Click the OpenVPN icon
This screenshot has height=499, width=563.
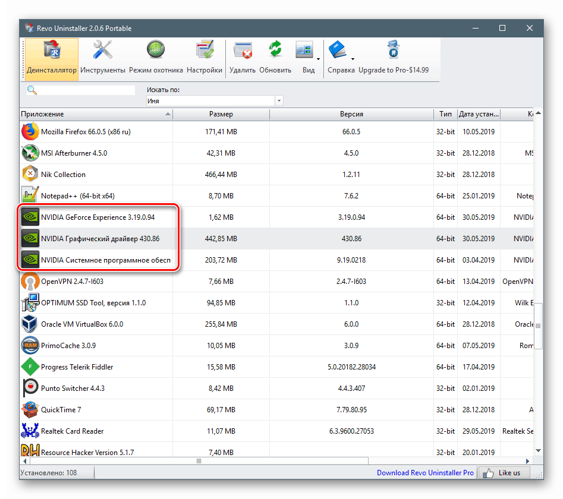point(30,281)
